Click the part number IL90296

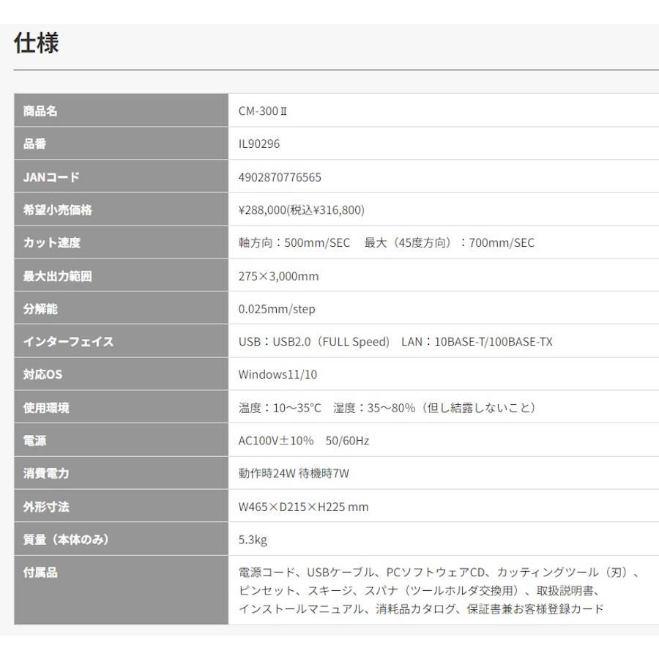260,144
